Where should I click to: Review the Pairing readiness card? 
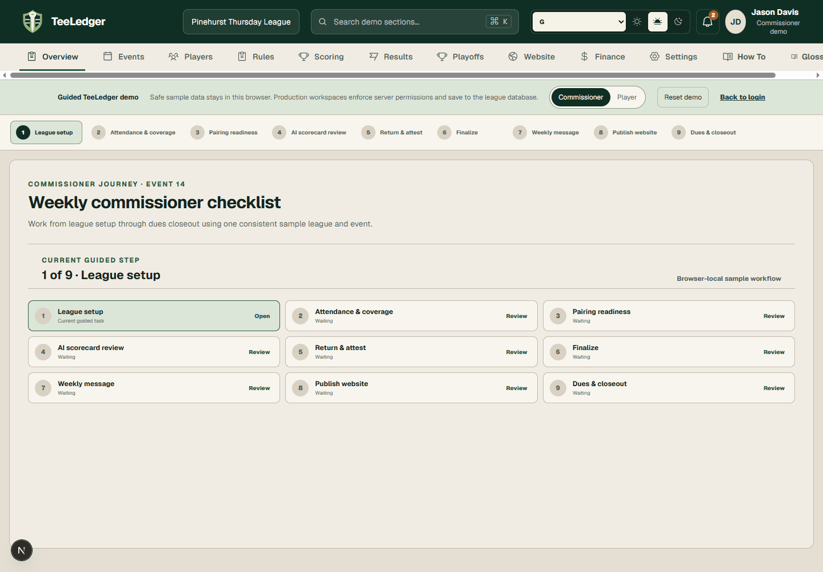[x=669, y=316]
